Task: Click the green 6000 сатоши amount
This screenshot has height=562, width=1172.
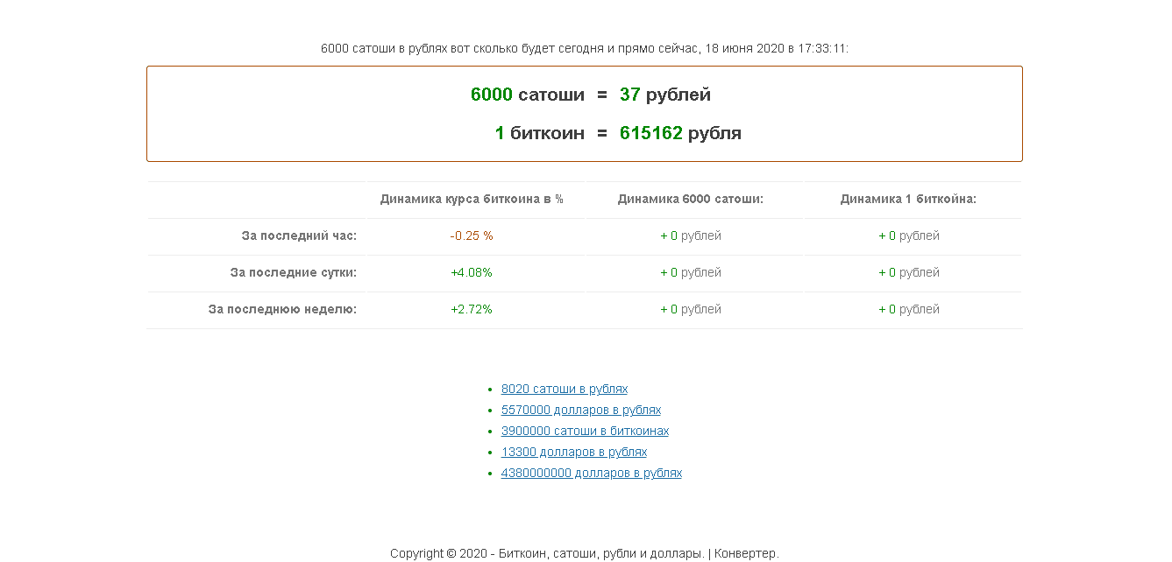Action: pyautogui.click(x=492, y=95)
